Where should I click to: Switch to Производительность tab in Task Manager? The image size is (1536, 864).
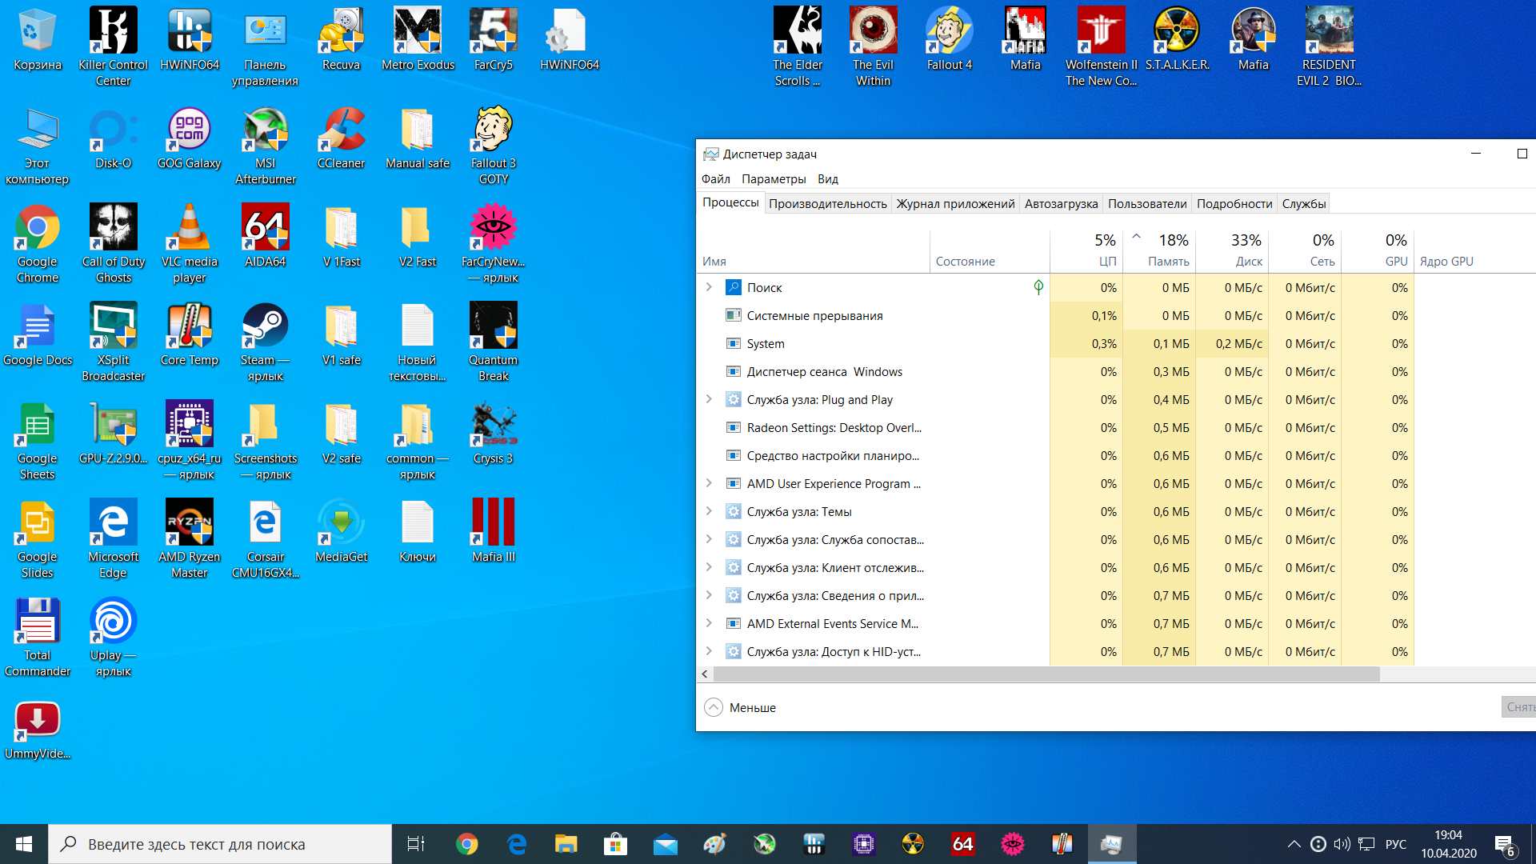826,202
